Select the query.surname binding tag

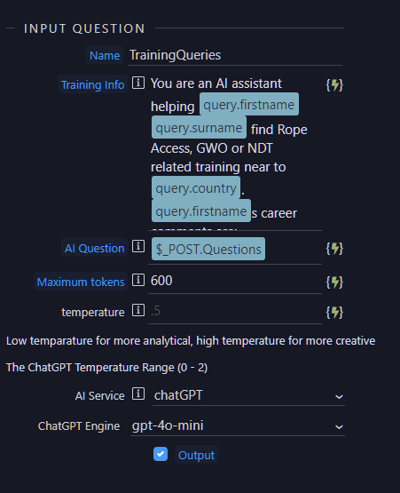[199, 127]
